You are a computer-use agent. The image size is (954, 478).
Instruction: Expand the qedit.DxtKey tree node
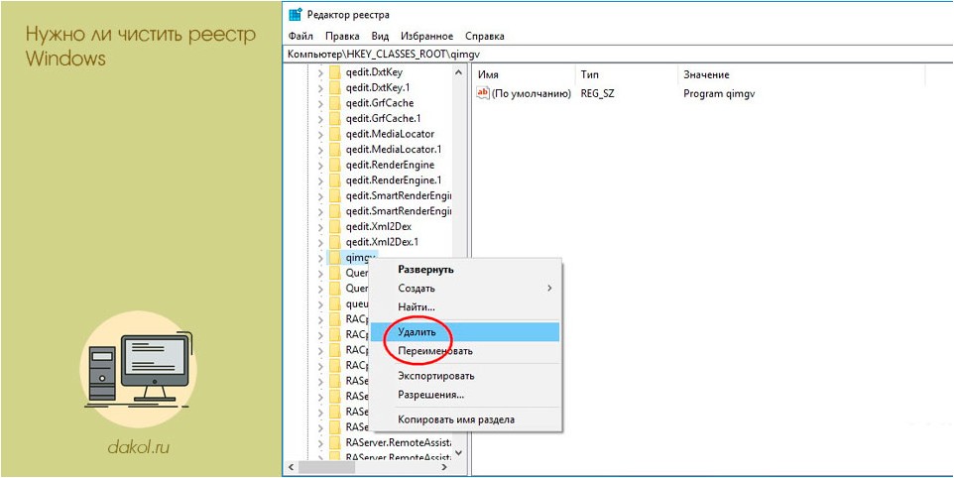click(x=320, y=72)
